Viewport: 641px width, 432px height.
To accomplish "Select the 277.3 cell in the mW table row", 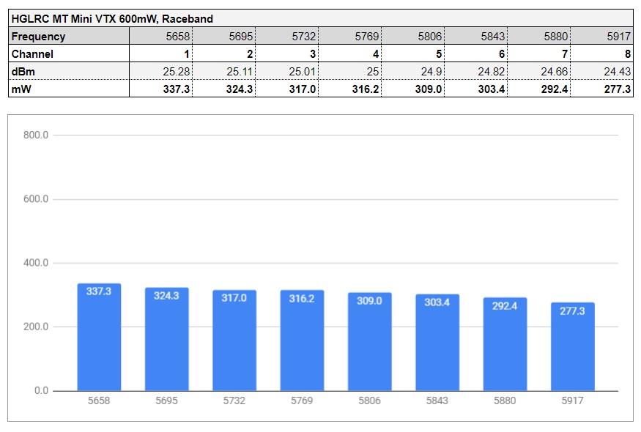I will (x=601, y=89).
